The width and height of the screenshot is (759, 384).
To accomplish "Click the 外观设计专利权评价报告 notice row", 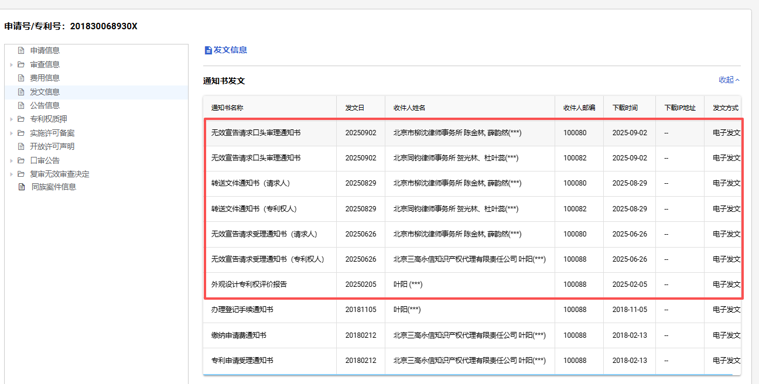I will coord(249,284).
